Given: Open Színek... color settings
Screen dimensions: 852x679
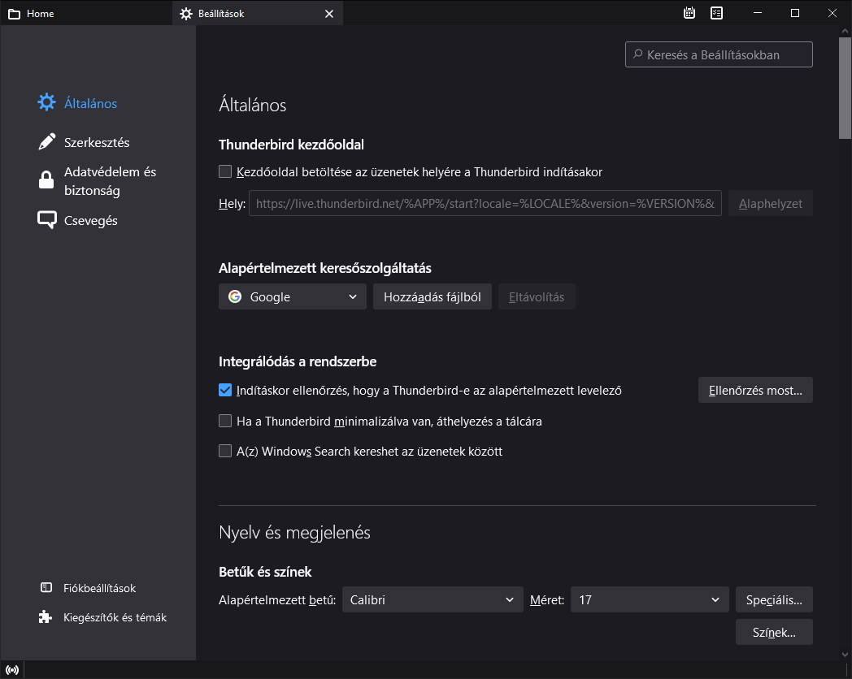Looking at the screenshot, I should [x=774, y=633].
